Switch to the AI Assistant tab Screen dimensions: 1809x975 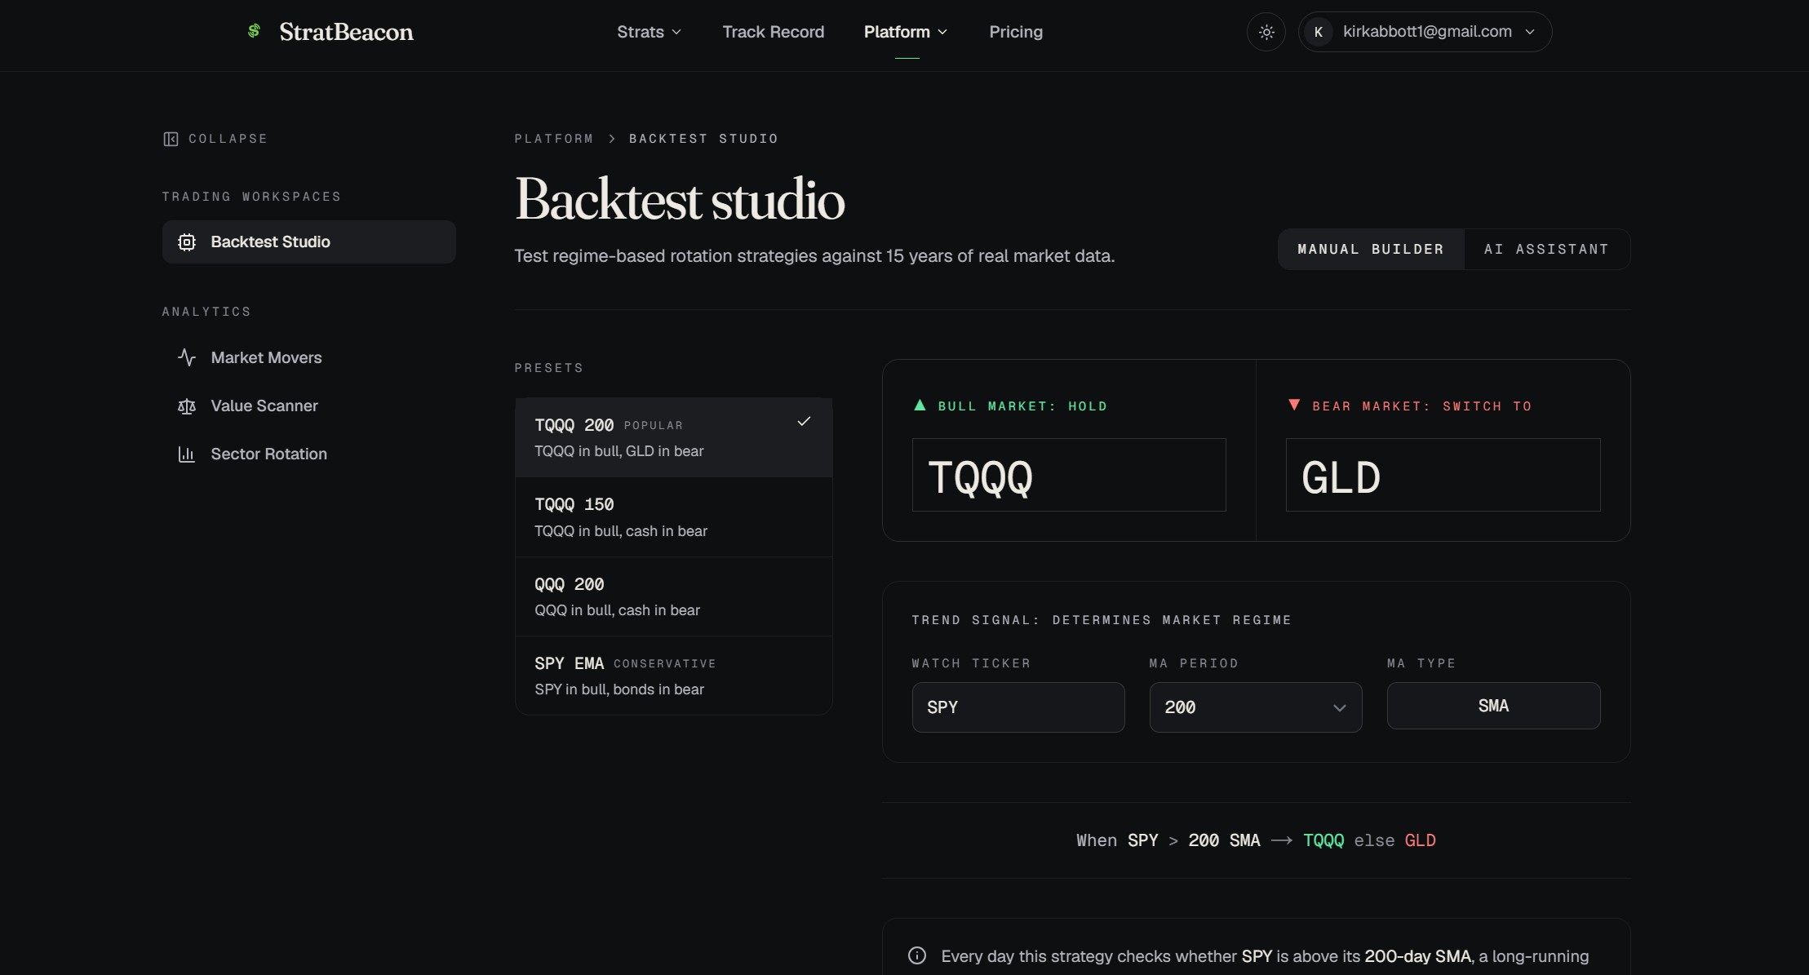(1546, 249)
